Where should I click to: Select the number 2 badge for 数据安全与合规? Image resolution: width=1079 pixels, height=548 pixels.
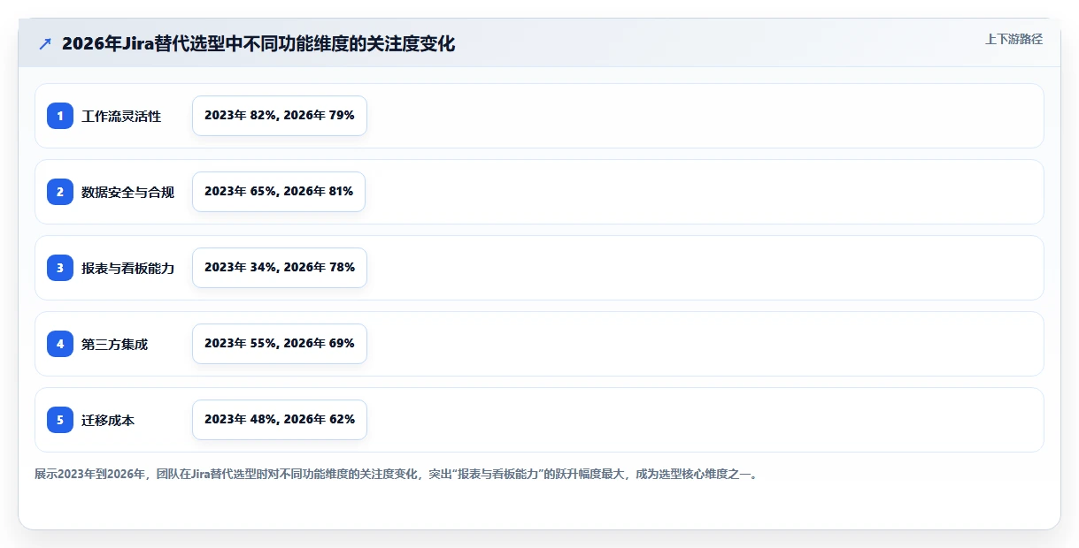[60, 192]
